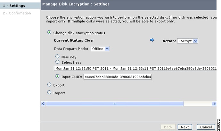Click inside the Input GUID text field
Viewport: 221px width, 131px height.
tap(118, 77)
